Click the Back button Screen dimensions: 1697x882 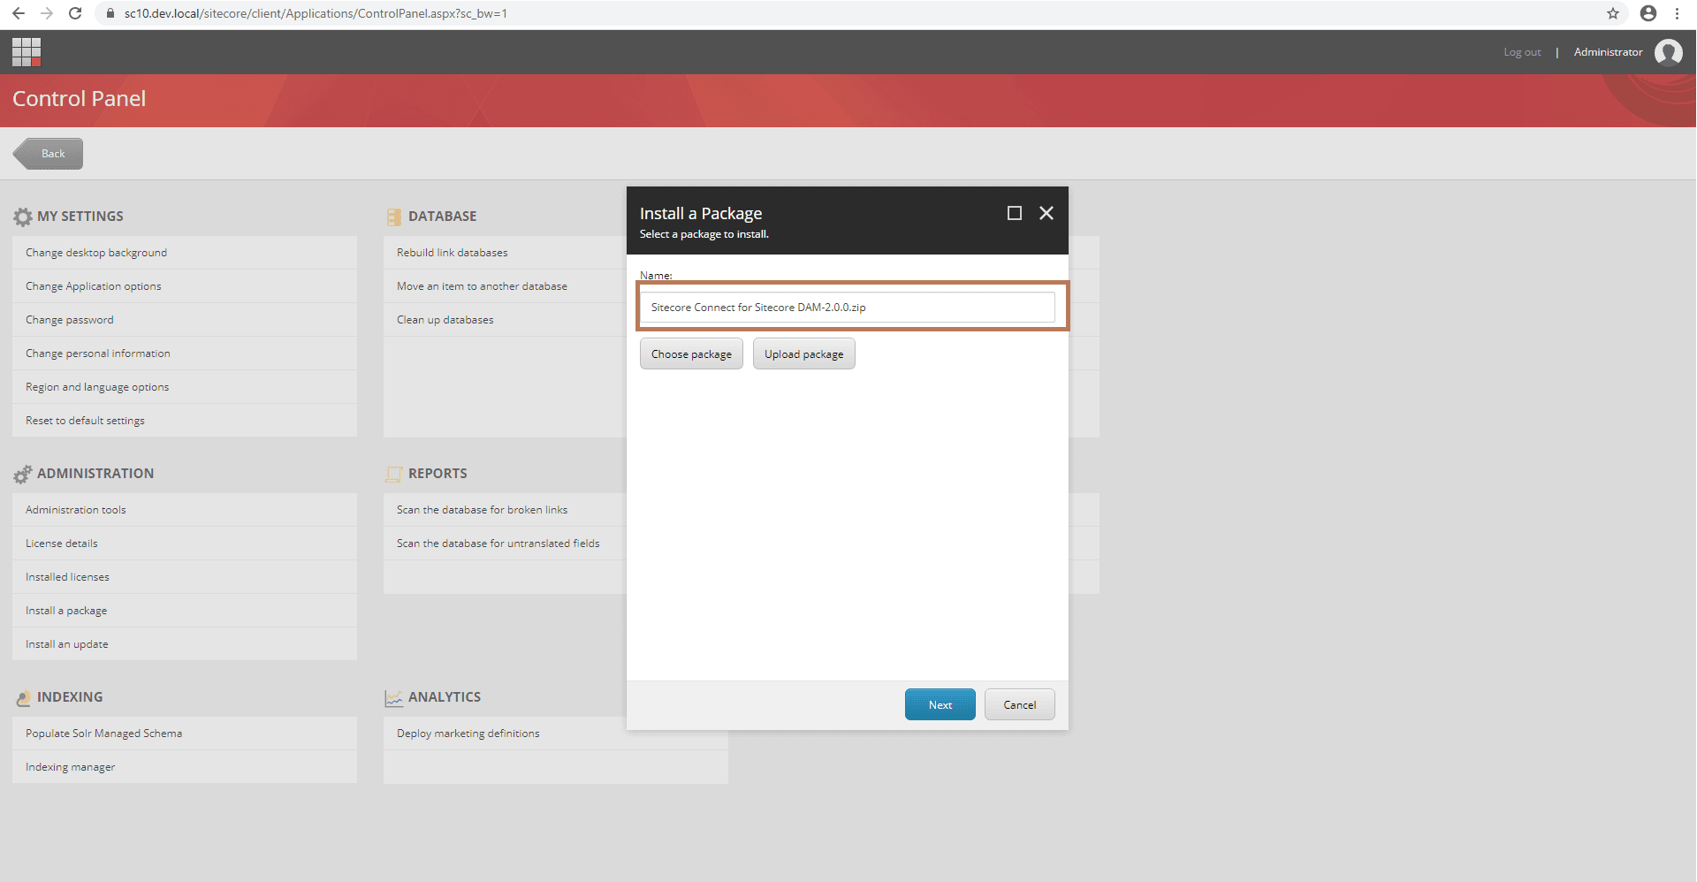49,154
